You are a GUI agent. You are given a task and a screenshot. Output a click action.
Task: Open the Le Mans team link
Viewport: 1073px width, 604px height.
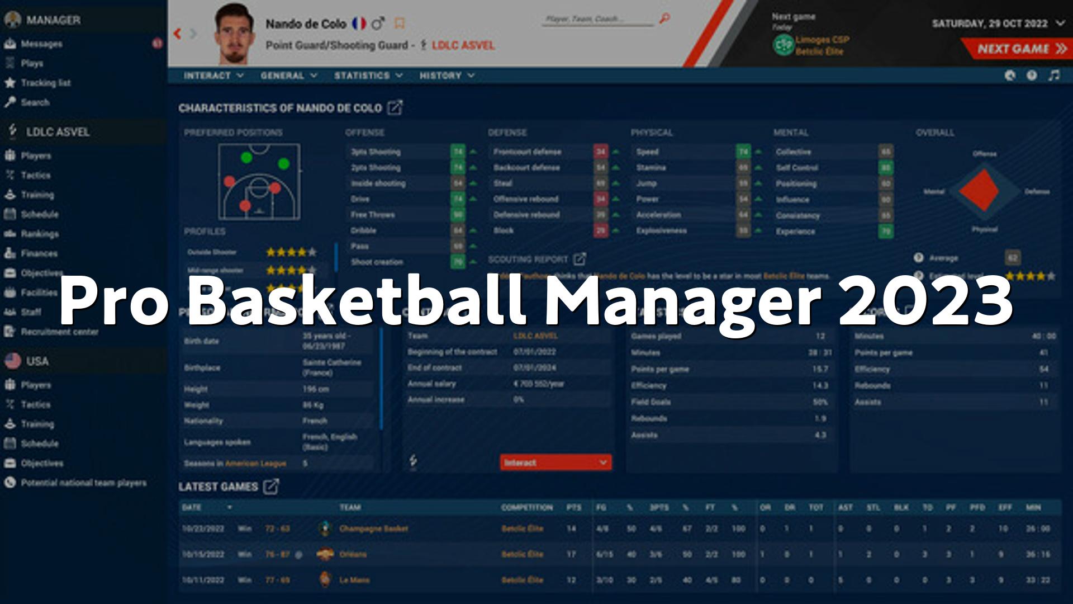pyautogui.click(x=354, y=580)
